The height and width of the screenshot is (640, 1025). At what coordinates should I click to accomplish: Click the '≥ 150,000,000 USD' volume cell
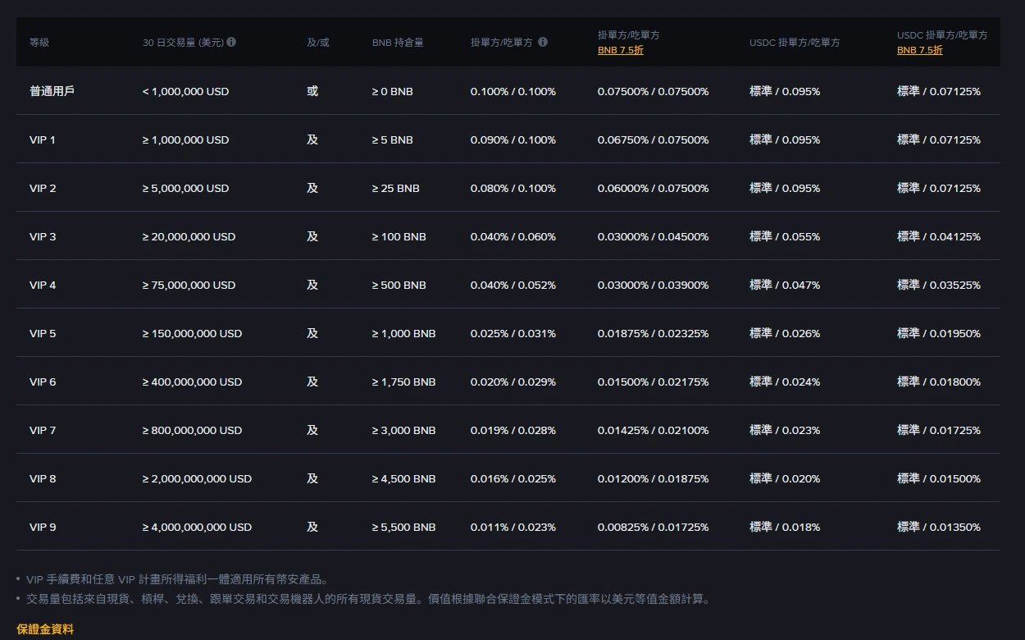(x=192, y=333)
